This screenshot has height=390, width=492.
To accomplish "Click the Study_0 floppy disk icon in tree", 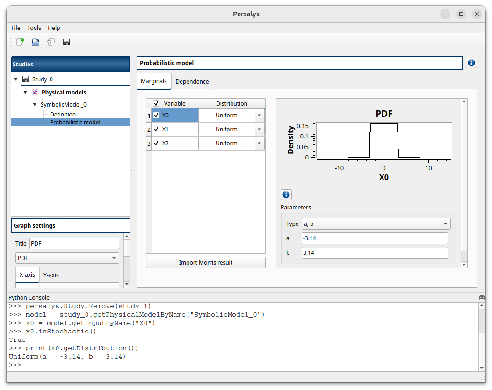I will [26, 79].
